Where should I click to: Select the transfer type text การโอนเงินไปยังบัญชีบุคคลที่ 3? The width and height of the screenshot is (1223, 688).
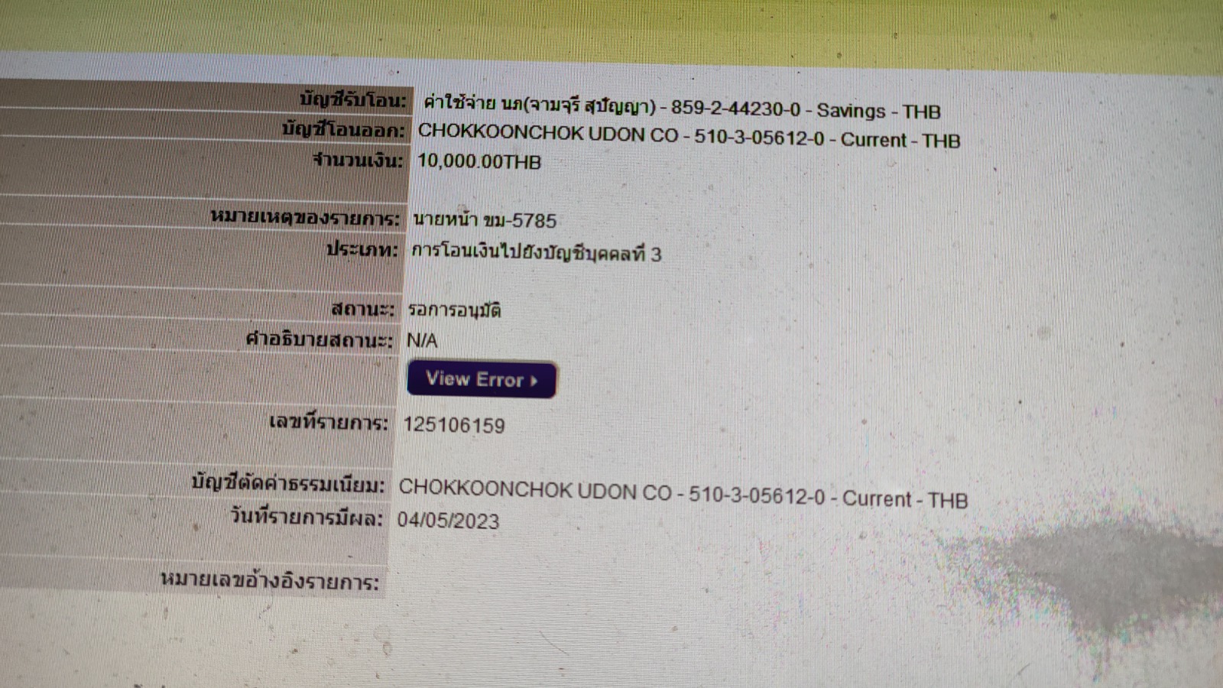click(537, 253)
